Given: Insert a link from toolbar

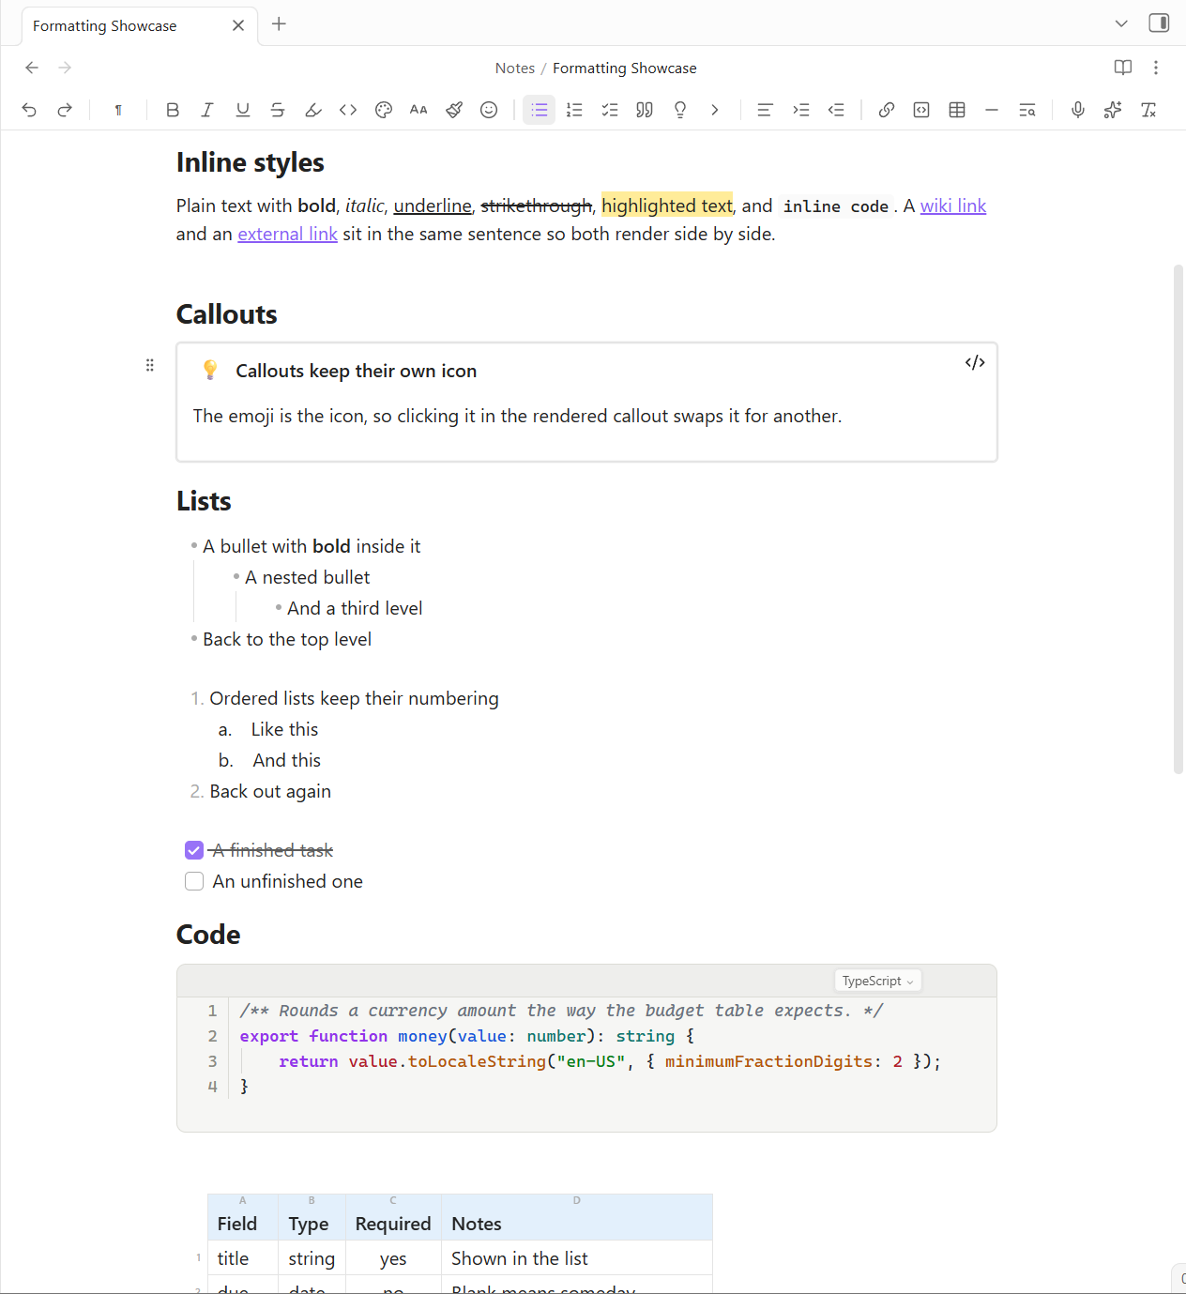Looking at the screenshot, I should [887, 110].
